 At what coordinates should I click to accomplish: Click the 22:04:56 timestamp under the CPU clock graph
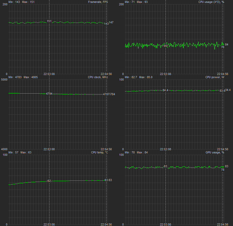click(x=106, y=149)
